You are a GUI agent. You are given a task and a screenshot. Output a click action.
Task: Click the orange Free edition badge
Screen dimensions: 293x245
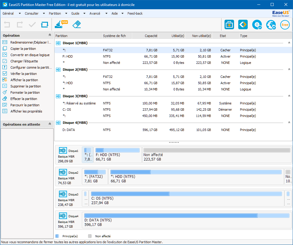tap(285, 25)
